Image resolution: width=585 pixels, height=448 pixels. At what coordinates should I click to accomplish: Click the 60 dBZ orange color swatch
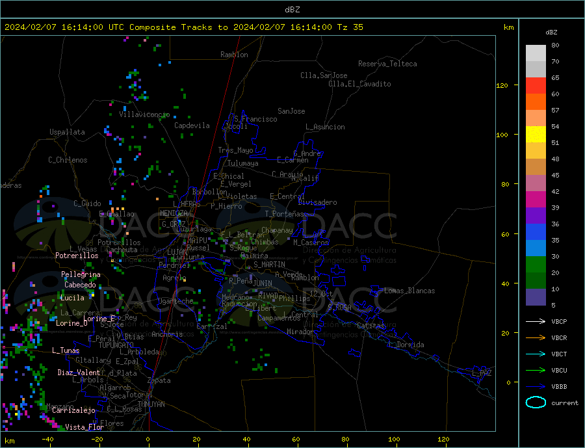[x=536, y=102]
